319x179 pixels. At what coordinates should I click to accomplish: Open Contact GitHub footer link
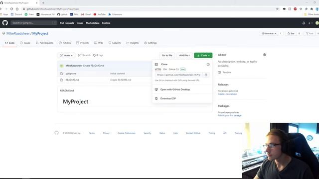click(x=193, y=133)
